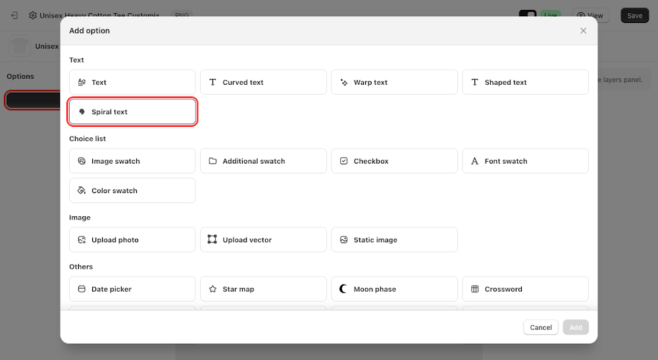Choose the Additional swatch option
658x360 pixels.
(263, 161)
